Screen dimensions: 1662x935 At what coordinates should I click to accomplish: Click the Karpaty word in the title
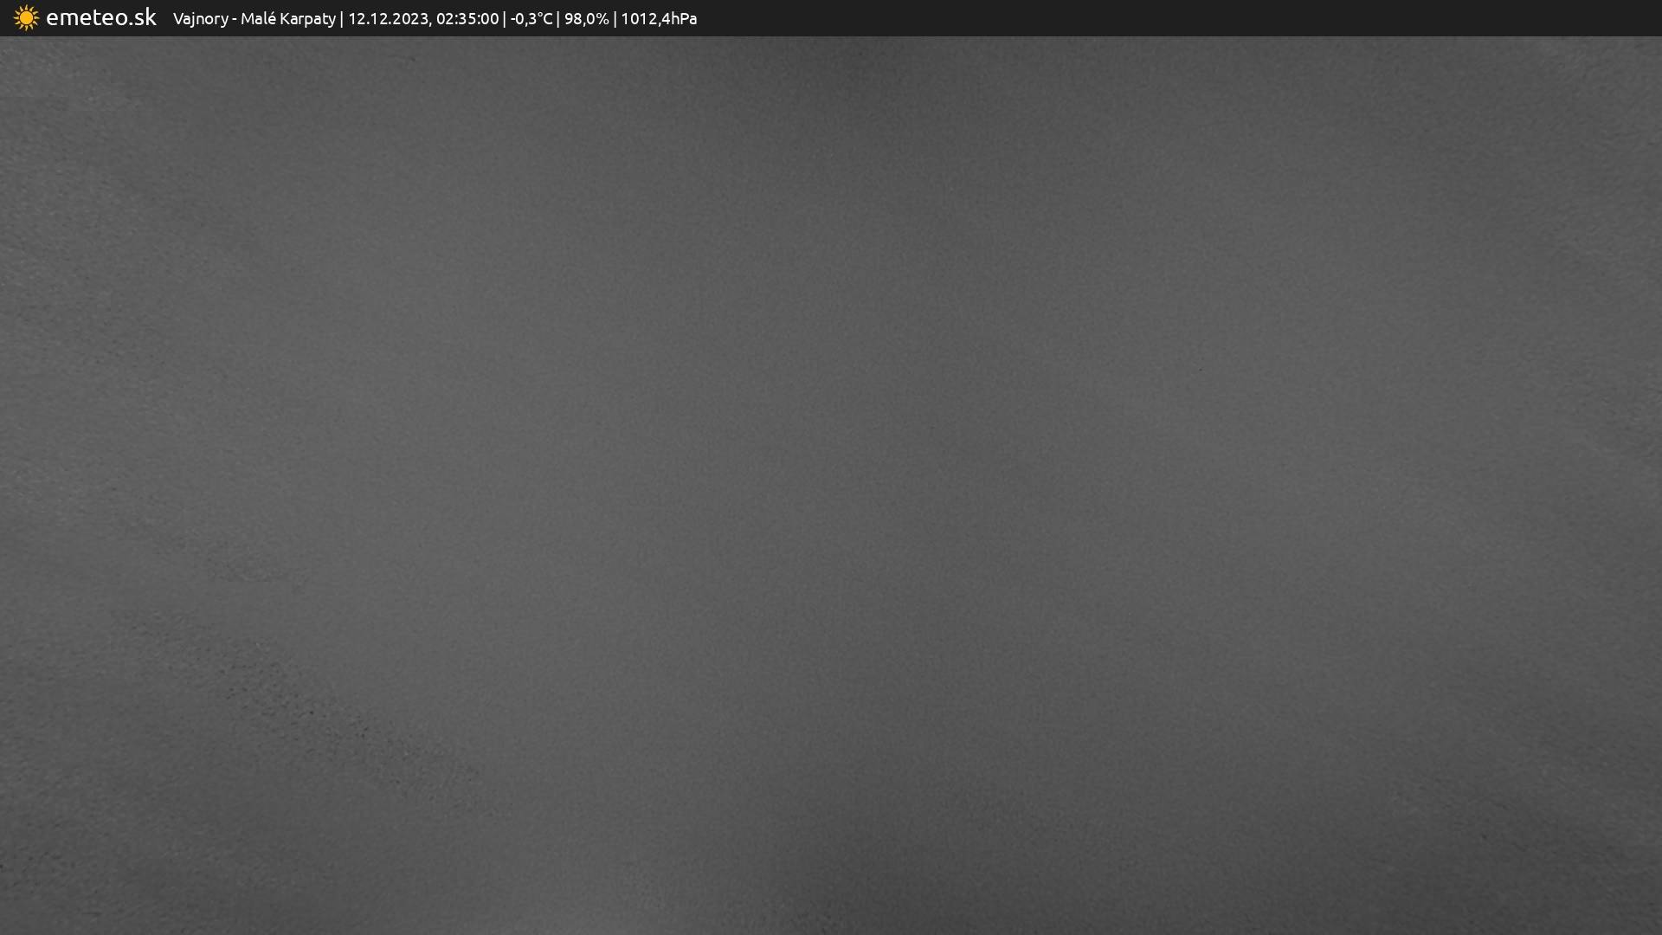pyautogui.click(x=307, y=19)
